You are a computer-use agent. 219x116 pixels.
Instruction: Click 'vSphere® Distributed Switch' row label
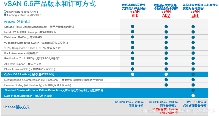pyautogui.click(x=36, y=43)
